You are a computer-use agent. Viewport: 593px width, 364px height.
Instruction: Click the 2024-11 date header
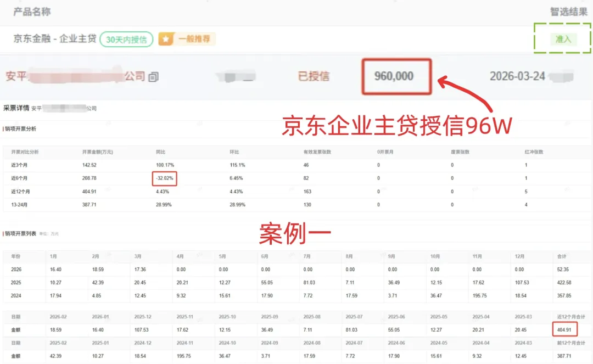[x=186, y=343]
